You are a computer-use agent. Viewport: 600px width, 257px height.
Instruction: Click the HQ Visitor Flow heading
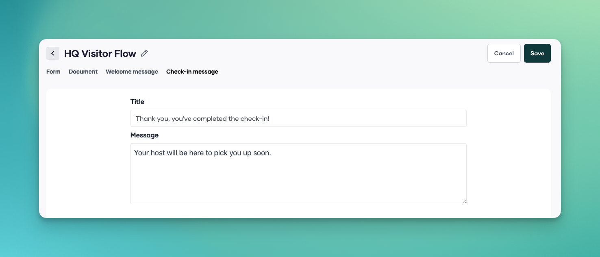pos(100,53)
